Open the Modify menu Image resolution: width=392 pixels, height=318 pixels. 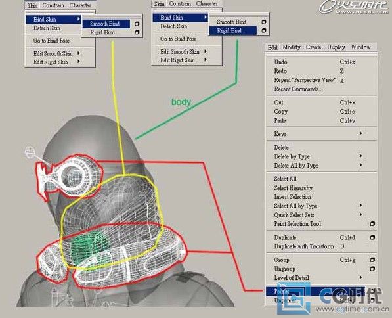292,47
